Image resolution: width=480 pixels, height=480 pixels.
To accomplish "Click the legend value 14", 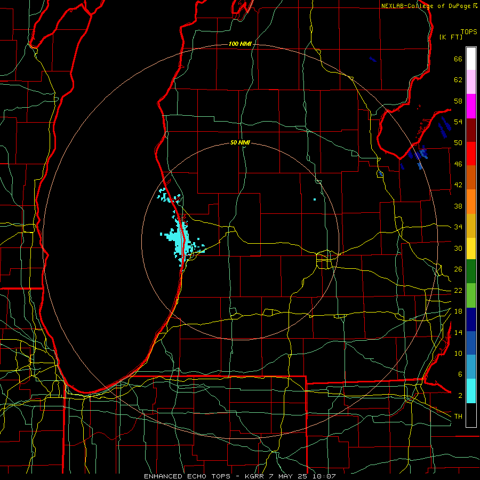I will point(458,332).
